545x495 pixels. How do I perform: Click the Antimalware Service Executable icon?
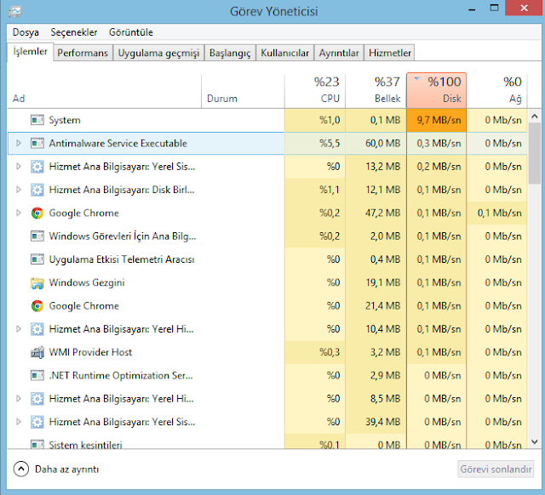(x=37, y=144)
